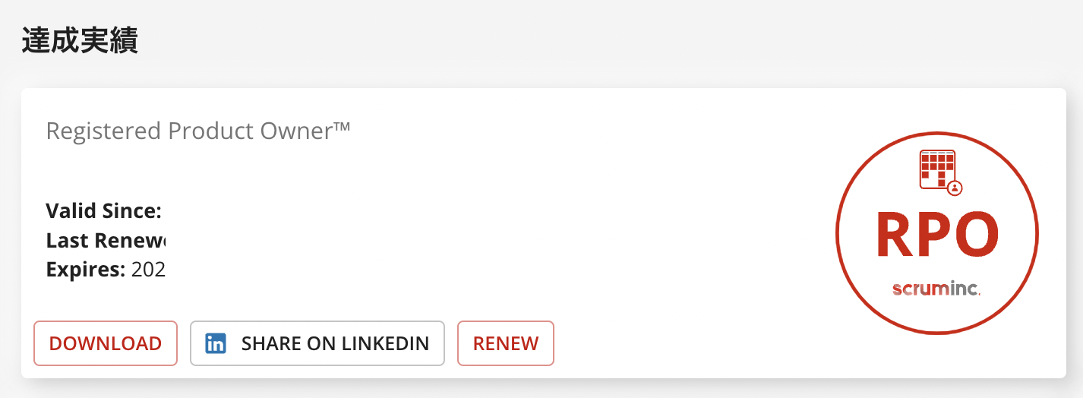Click the backlog grid icon on badge
The image size is (1083, 398).
(937, 168)
